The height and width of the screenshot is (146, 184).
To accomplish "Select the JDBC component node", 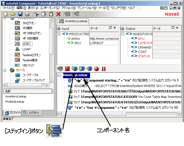I will pos(27,44).
